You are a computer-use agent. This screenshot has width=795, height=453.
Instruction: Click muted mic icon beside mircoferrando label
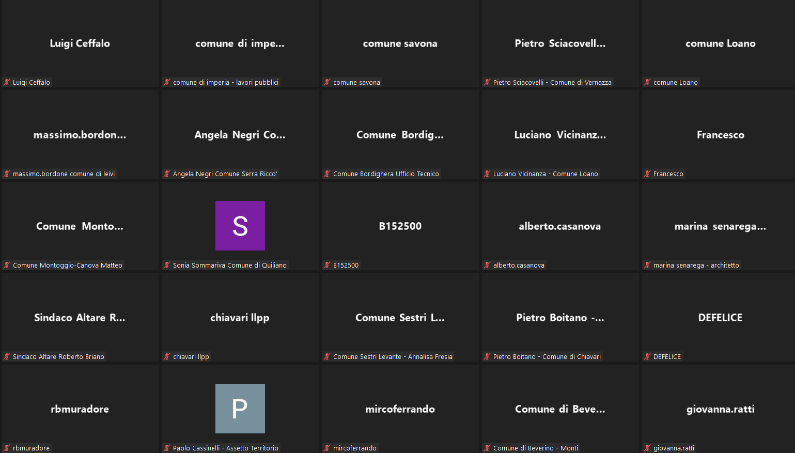(327, 448)
